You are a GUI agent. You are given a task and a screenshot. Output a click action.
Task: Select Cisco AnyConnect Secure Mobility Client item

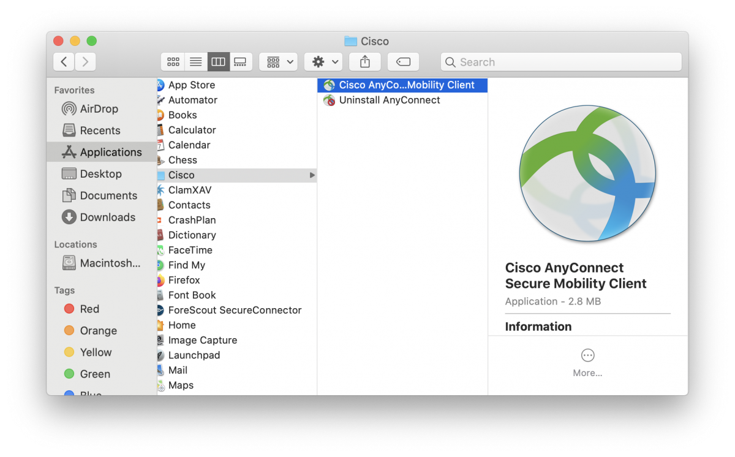tap(402, 85)
